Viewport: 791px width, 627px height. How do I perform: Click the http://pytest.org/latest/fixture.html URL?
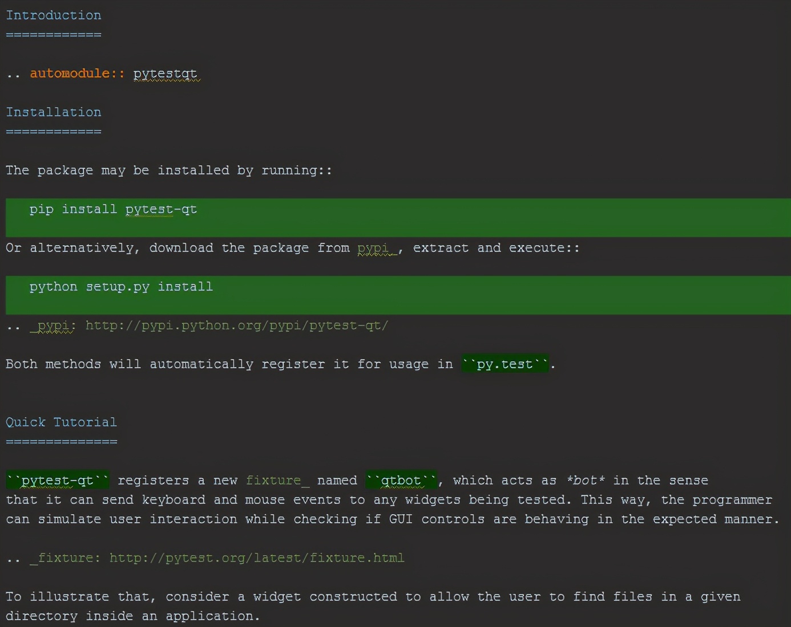click(x=256, y=558)
